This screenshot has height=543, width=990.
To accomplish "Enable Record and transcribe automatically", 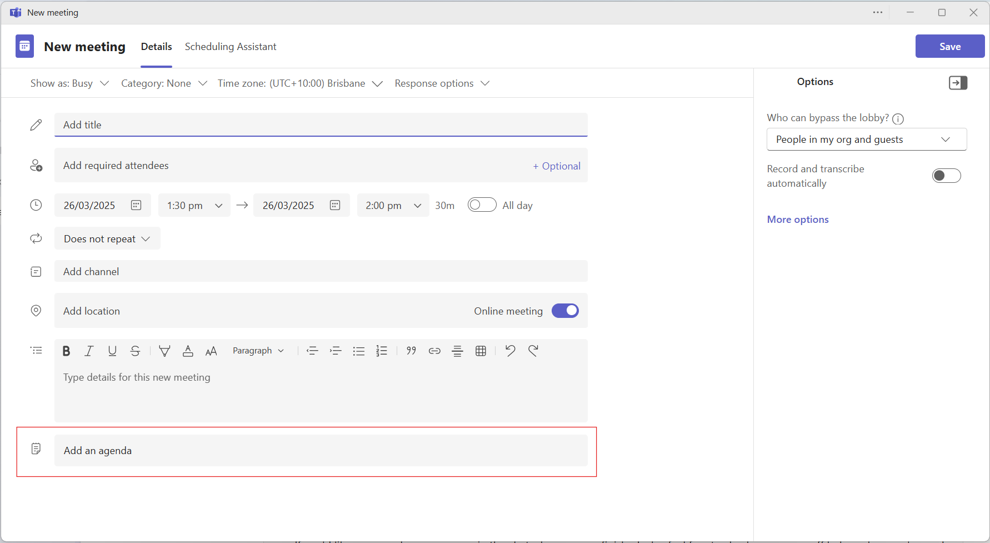I will [946, 175].
